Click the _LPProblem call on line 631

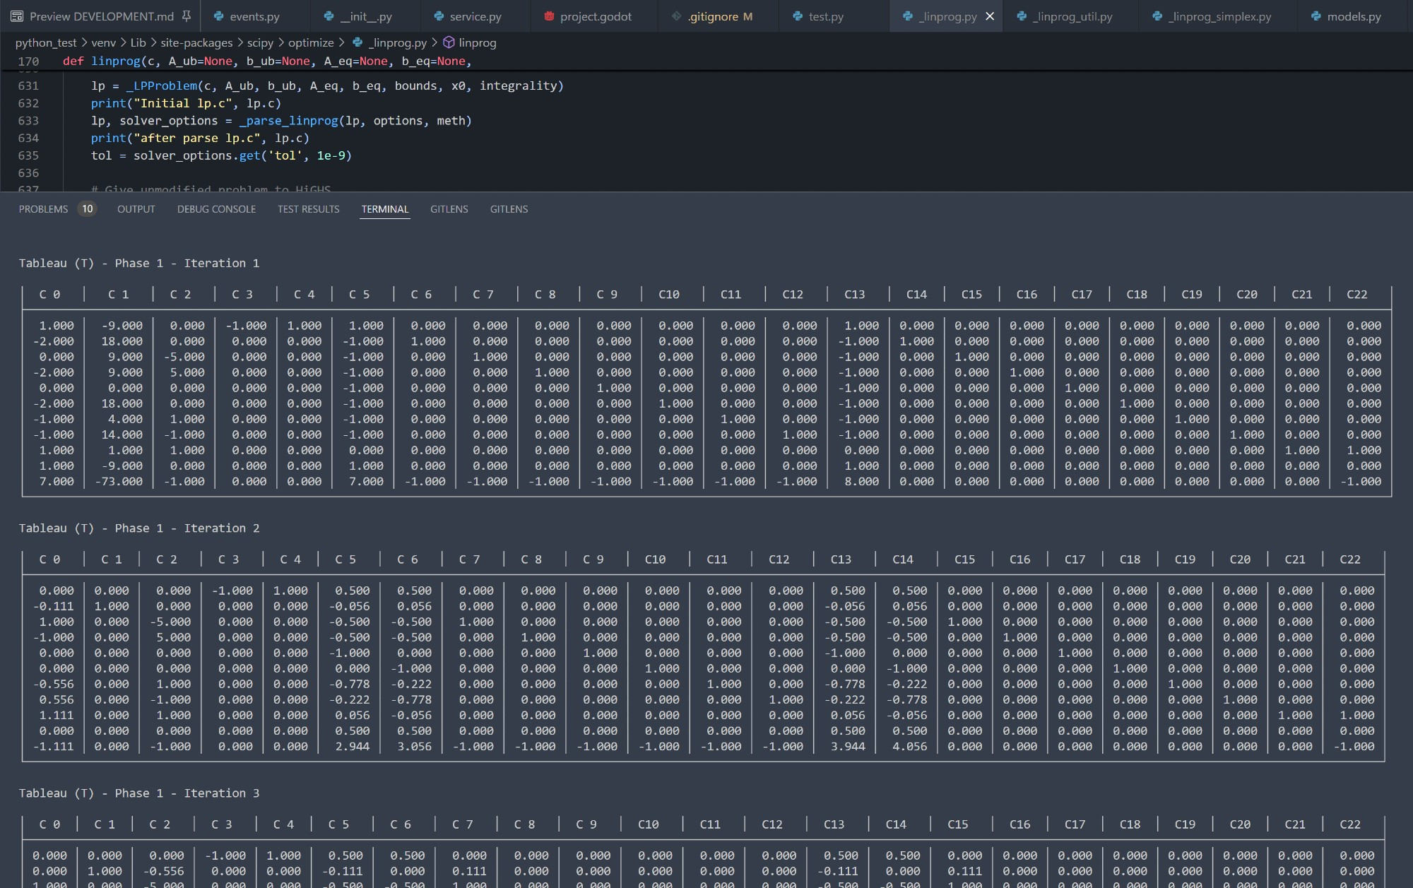click(x=162, y=85)
